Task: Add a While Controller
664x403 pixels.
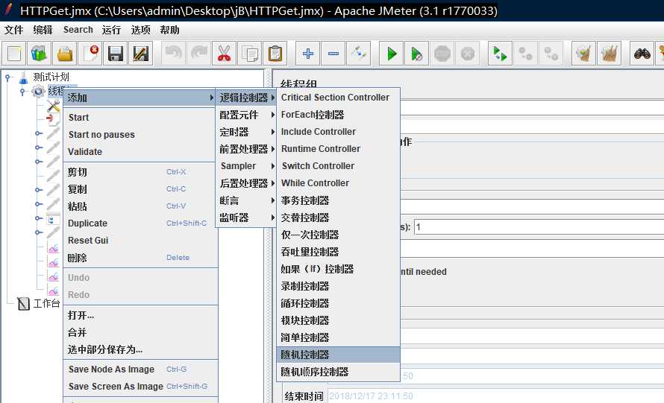Action: (339, 183)
